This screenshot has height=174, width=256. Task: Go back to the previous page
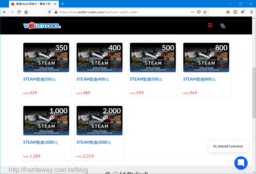[x=4, y=12]
